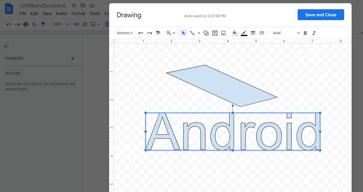363x192 pixels.
Task: Click the undo arrow in Drawing toolbar
Action: tap(141, 33)
